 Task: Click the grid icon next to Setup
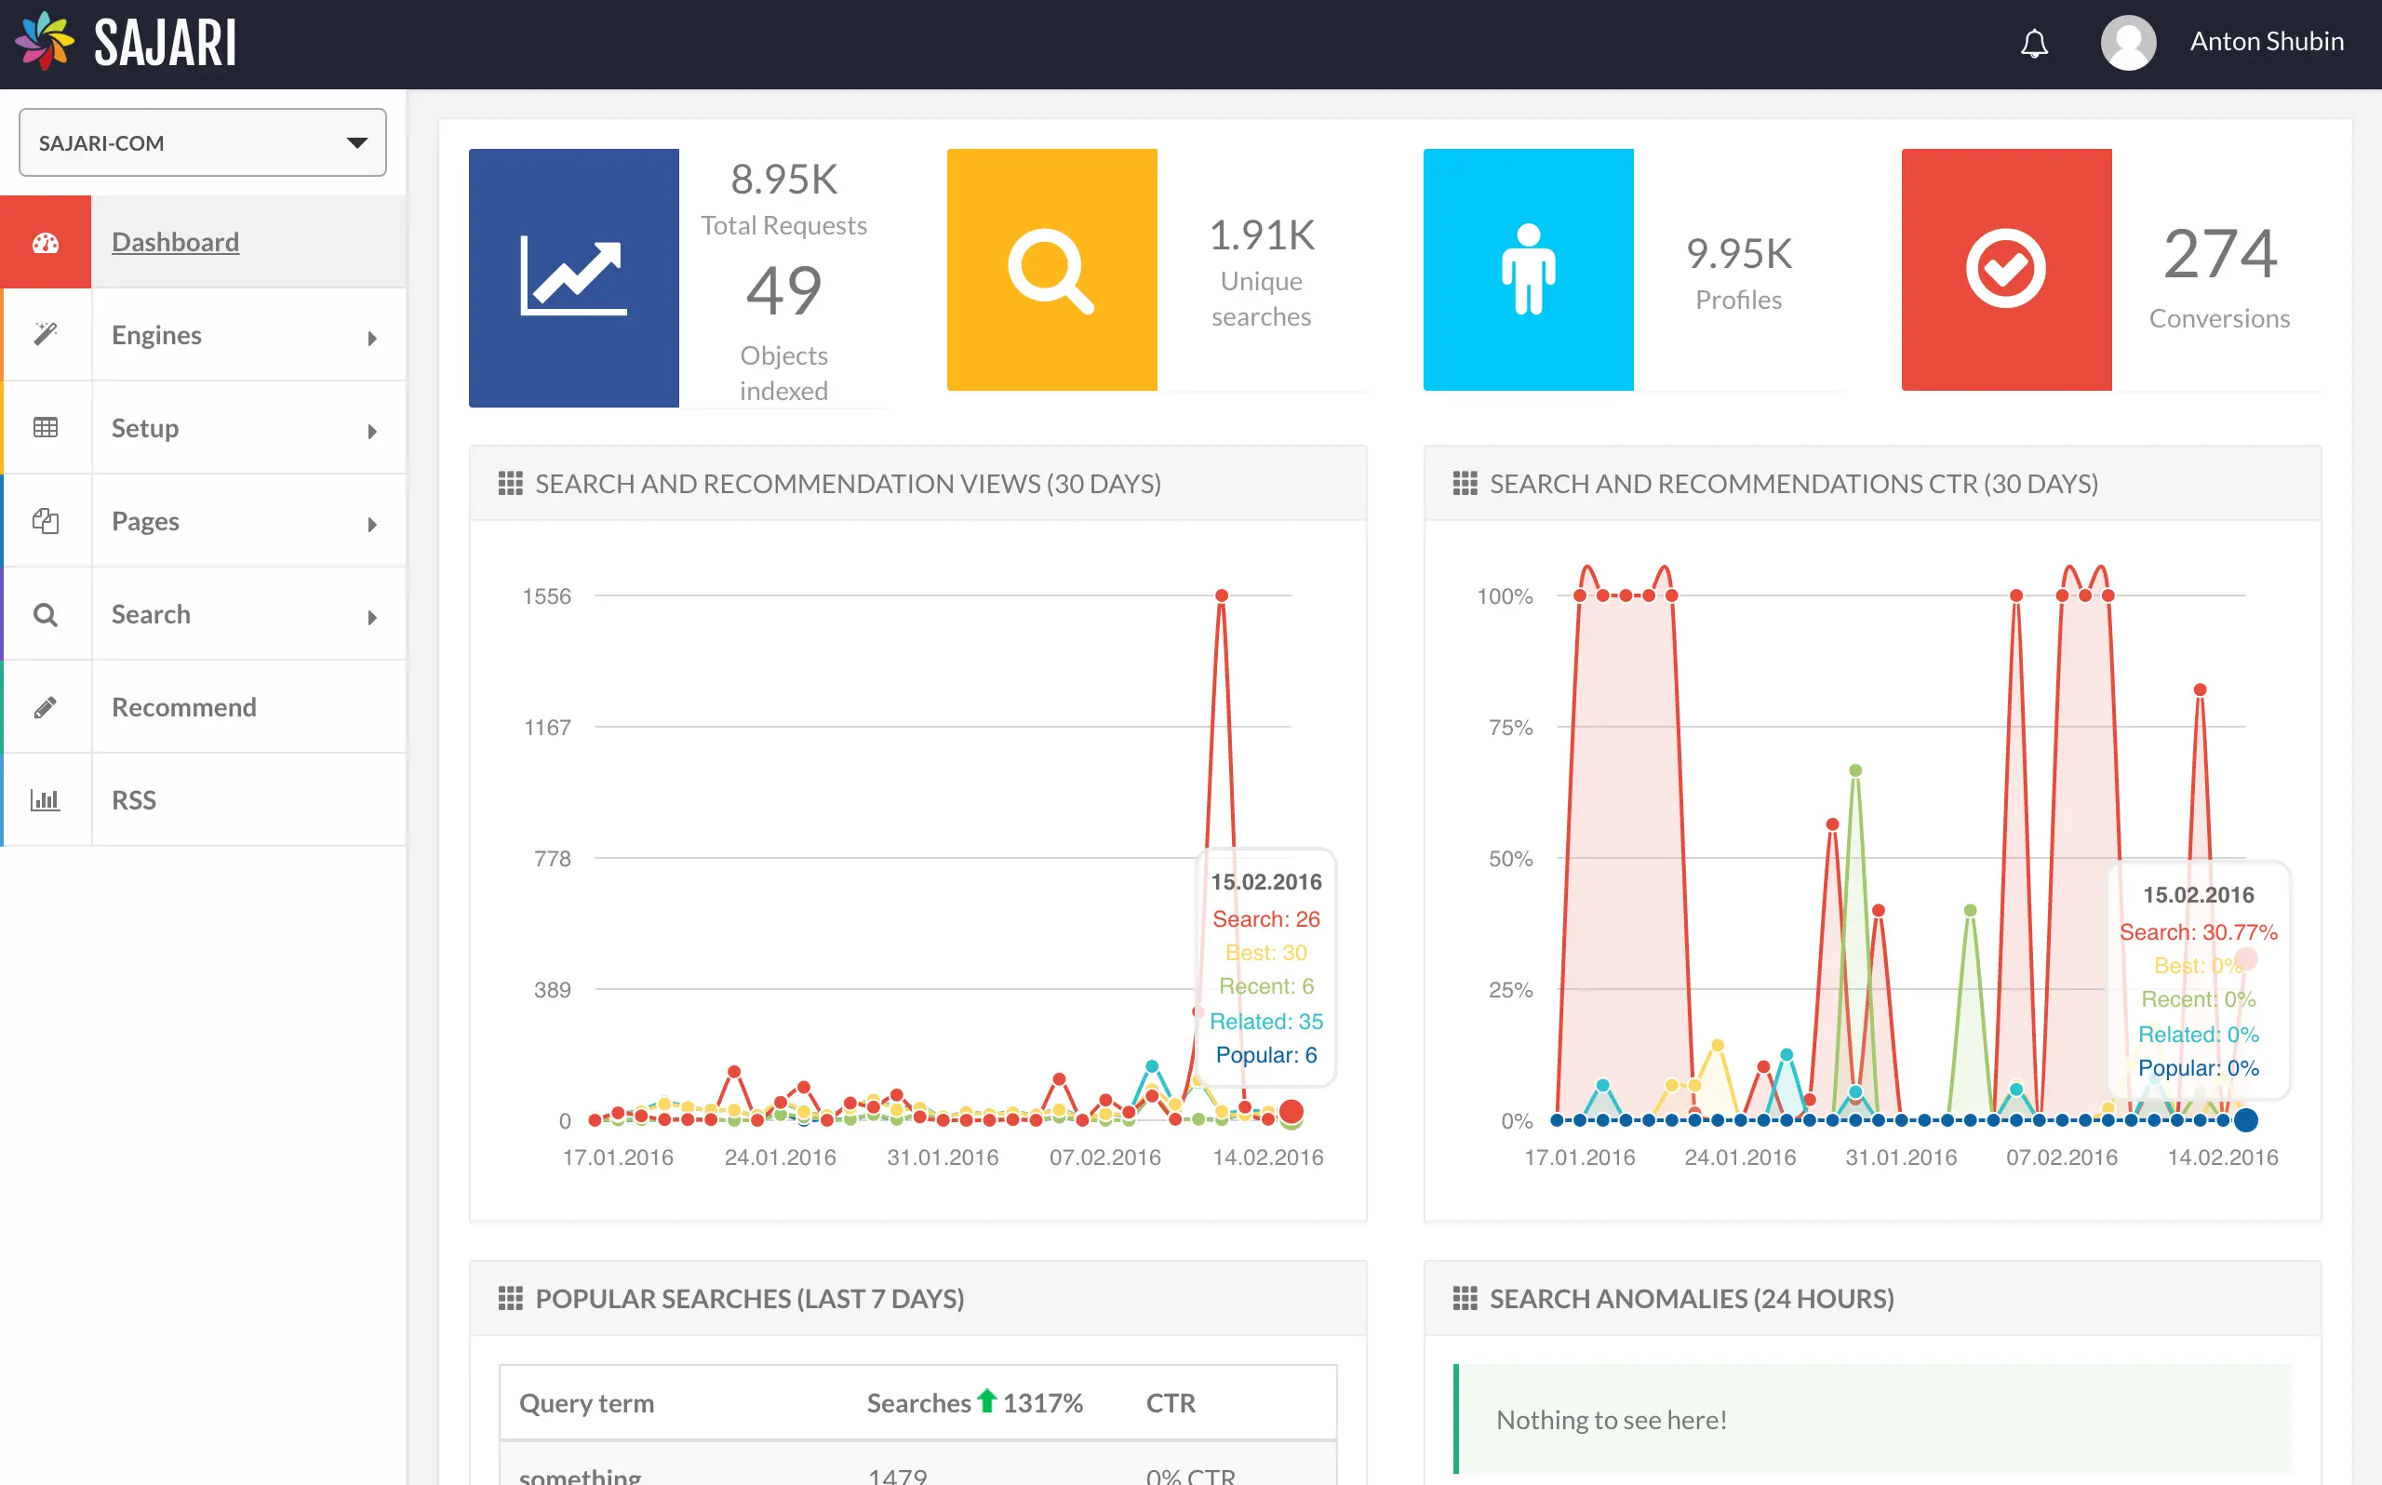pos(46,426)
